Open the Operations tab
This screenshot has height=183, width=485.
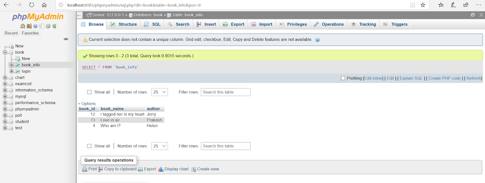pyautogui.click(x=329, y=24)
